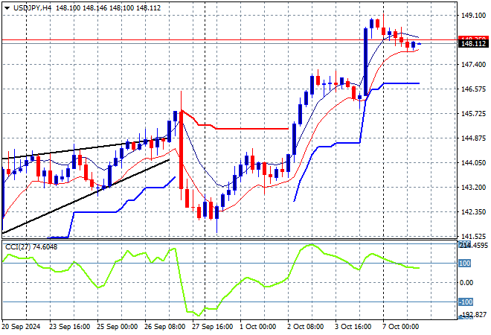Click the 25 Sep 00:00 time label
This screenshot has height=335, width=491.
click(117, 327)
